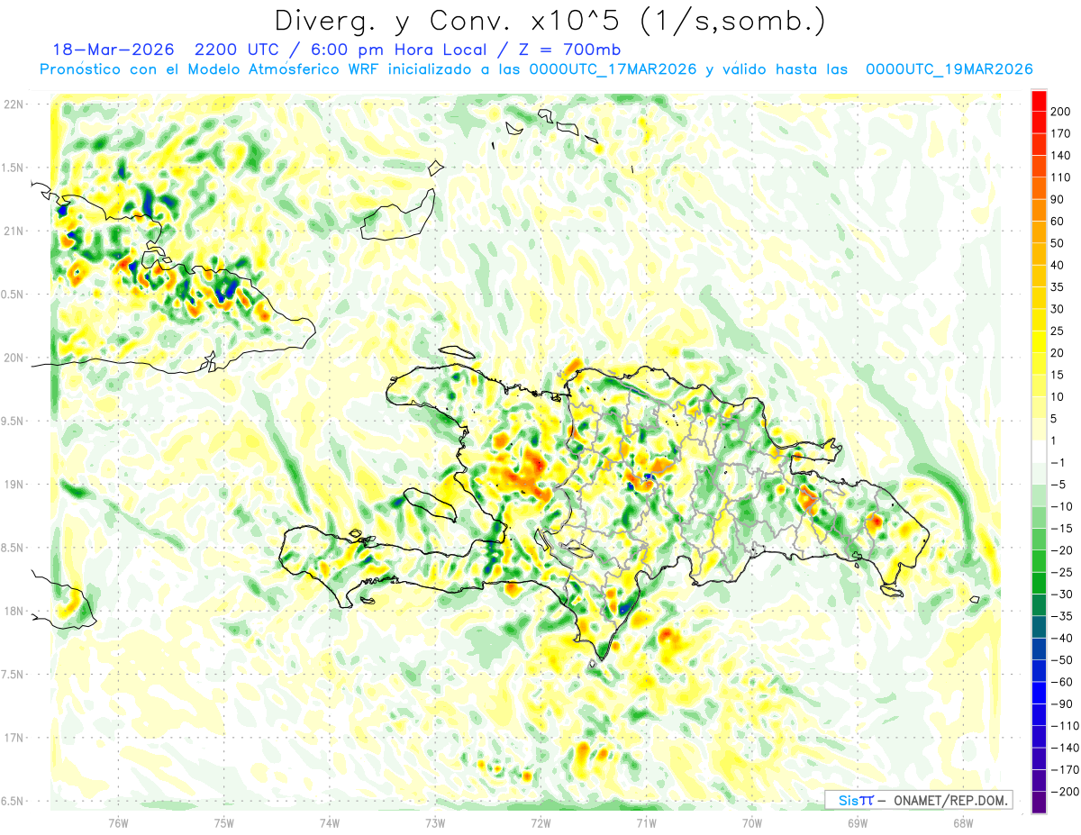Viewport: 1081px width, 835px height.
Task: Click the -200 color scale label
Action: pos(1064,791)
